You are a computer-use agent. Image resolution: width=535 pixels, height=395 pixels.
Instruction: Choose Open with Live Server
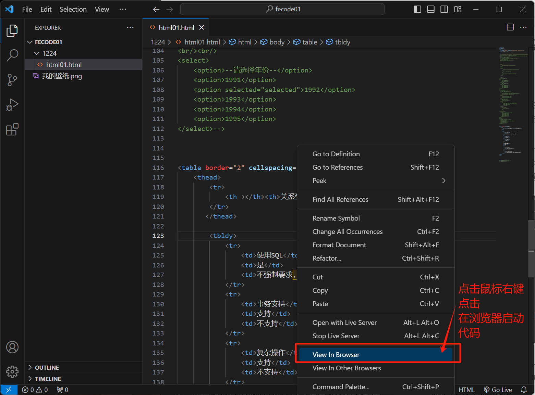(x=376, y=322)
